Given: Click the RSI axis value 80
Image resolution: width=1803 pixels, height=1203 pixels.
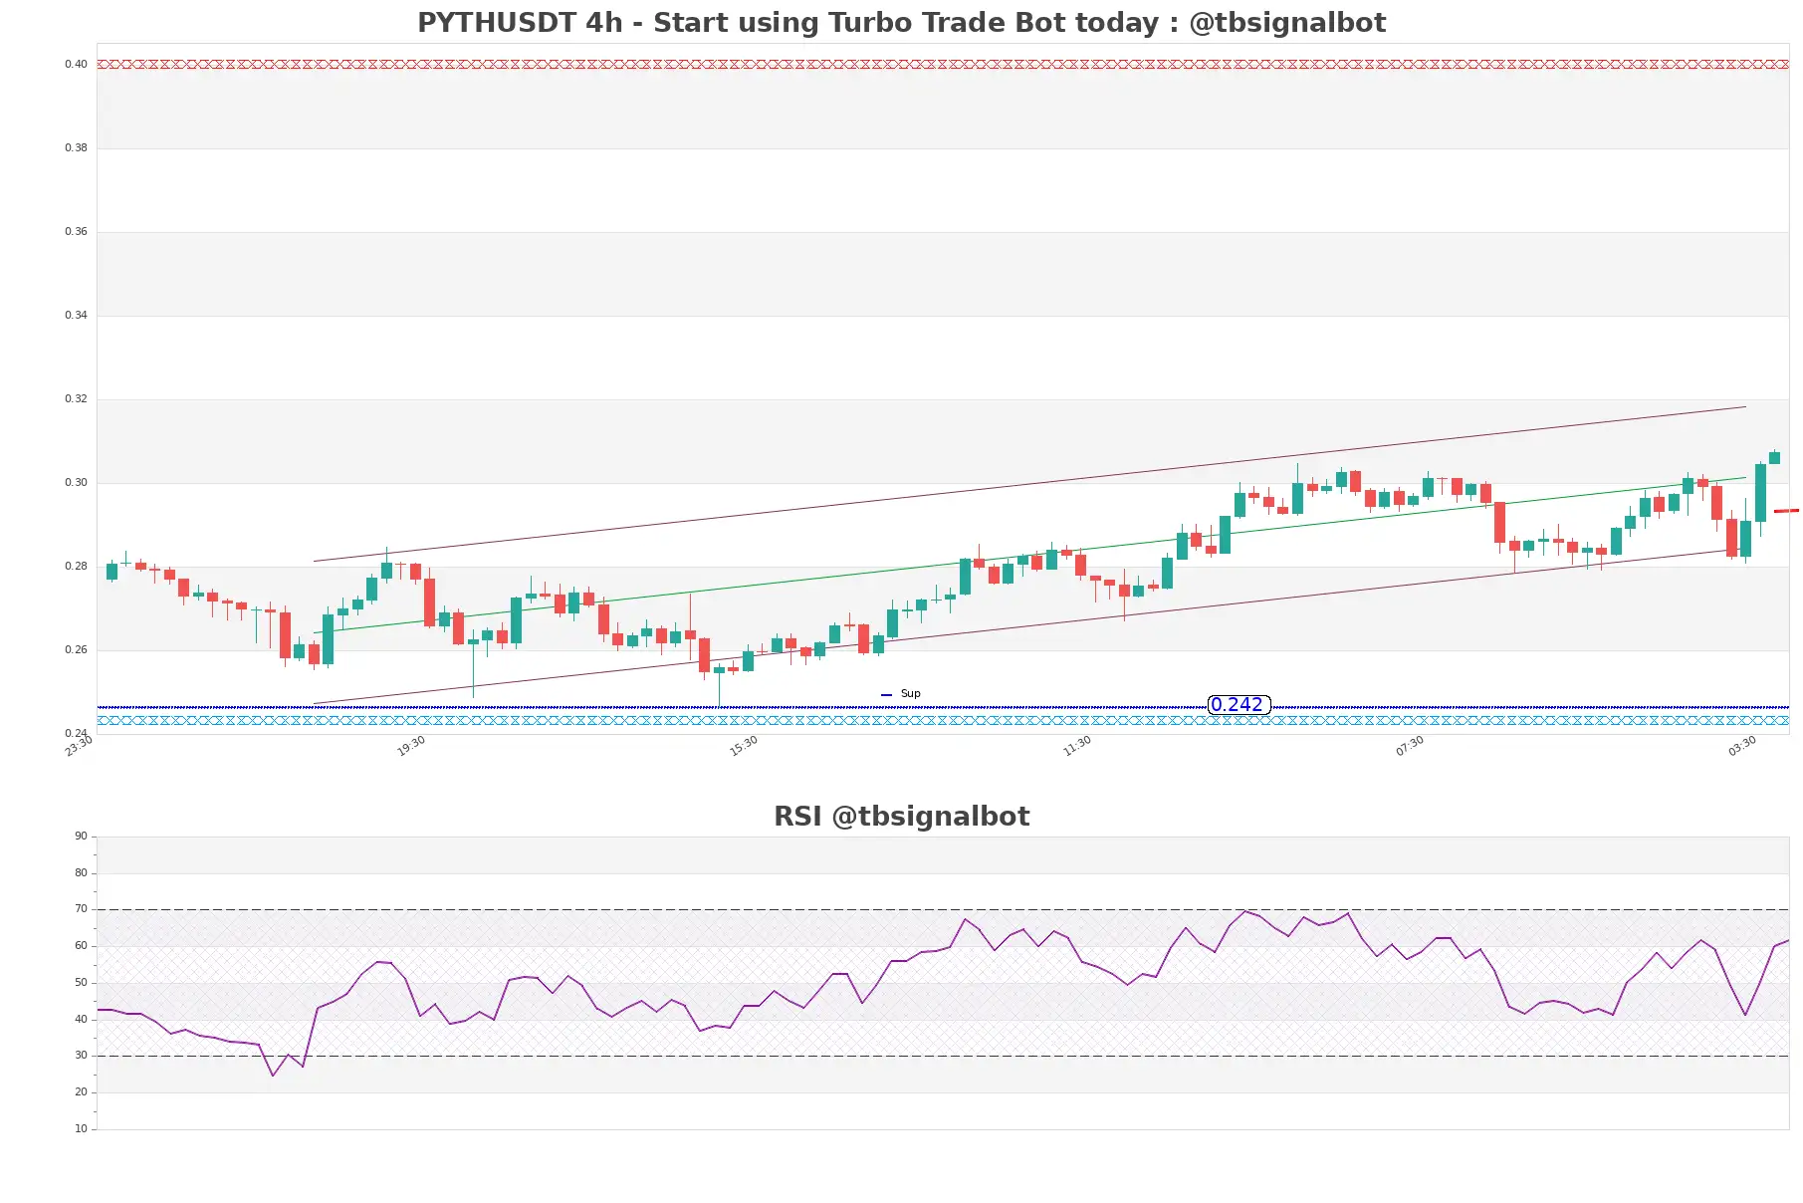Looking at the screenshot, I should pyautogui.click(x=81, y=873).
